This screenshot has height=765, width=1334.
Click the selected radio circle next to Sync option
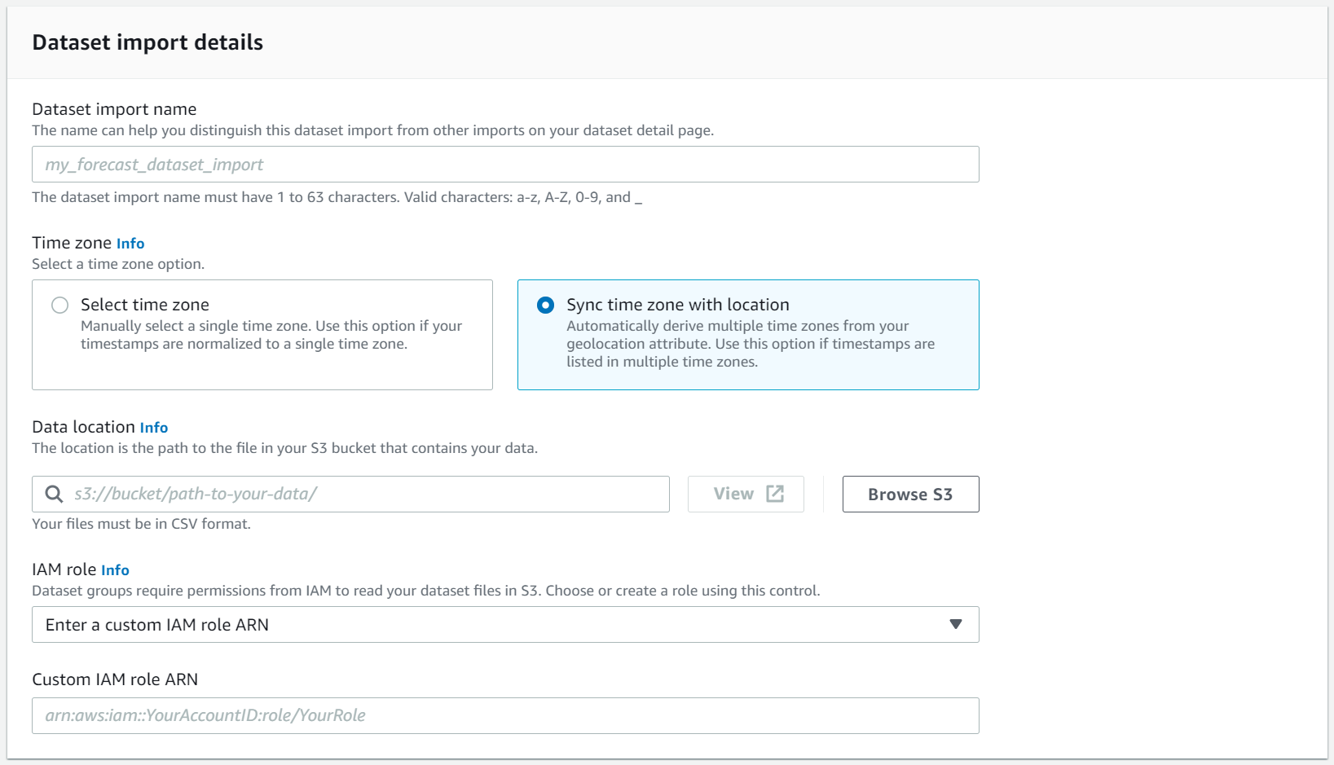click(x=545, y=305)
